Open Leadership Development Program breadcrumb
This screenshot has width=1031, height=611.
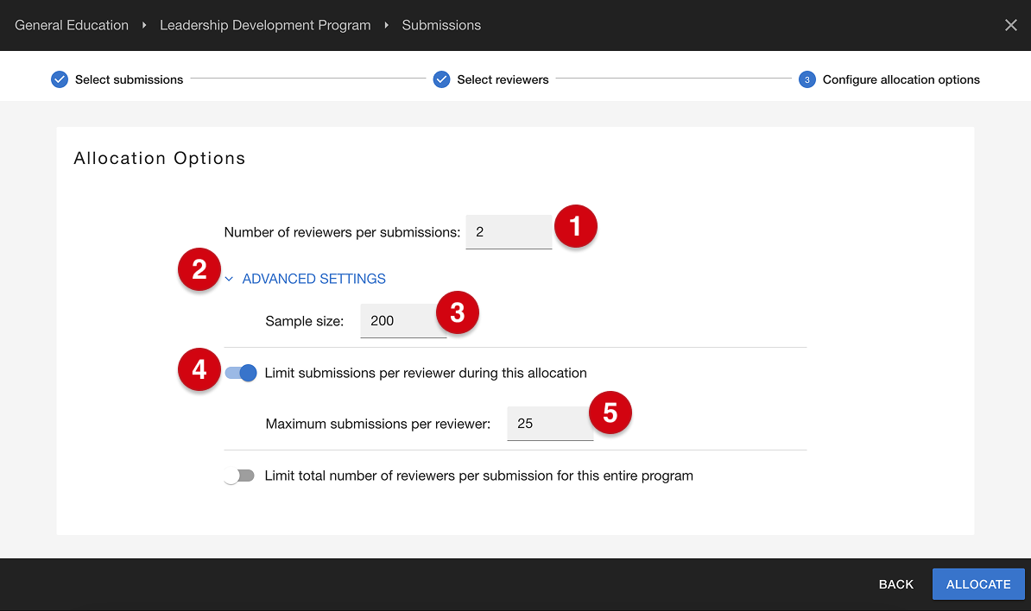click(x=265, y=25)
